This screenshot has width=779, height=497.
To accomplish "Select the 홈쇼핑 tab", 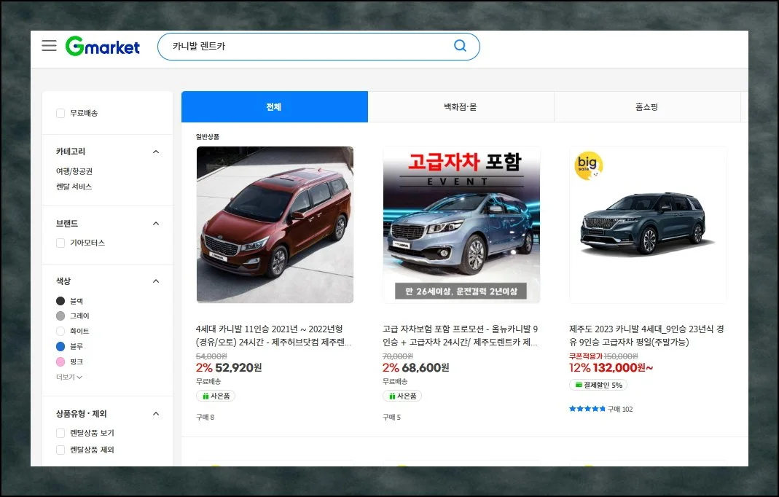I will 646,107.
